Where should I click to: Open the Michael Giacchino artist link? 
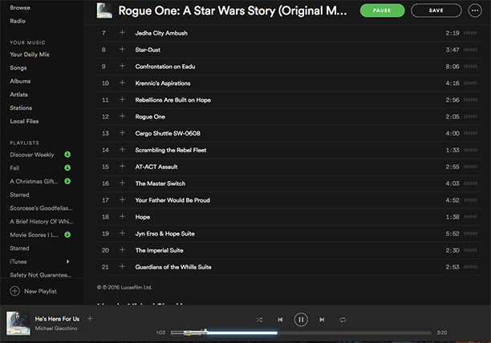point(56,329)
